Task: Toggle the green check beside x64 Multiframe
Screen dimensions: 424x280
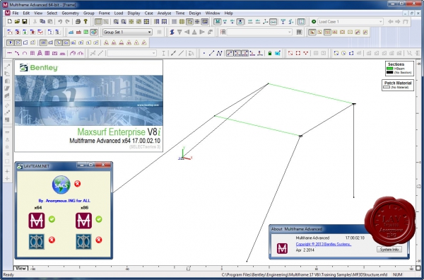Action: click(x=52, y=219)
